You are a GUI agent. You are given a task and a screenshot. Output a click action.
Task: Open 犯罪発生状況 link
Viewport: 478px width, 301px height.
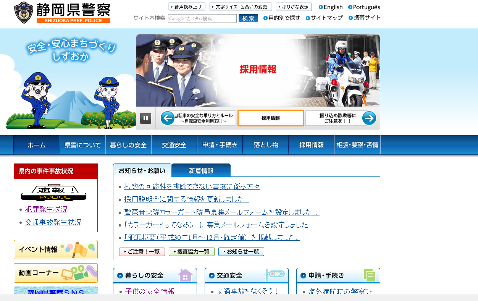point(46,209)
